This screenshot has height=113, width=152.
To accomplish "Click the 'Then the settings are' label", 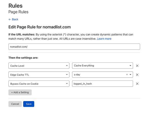I will pyautogui.click(x=23, y=58).
